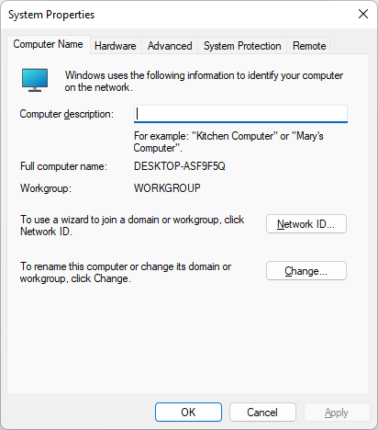
Task: Go to the System Protection tab
Action: click(242, 46)
